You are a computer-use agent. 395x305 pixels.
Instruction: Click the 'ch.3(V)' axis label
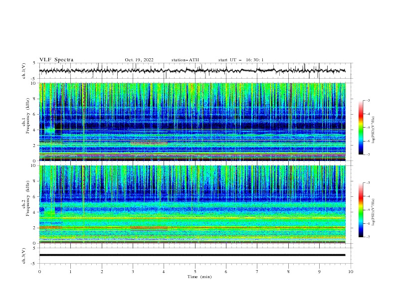click(x=24, y=256)
